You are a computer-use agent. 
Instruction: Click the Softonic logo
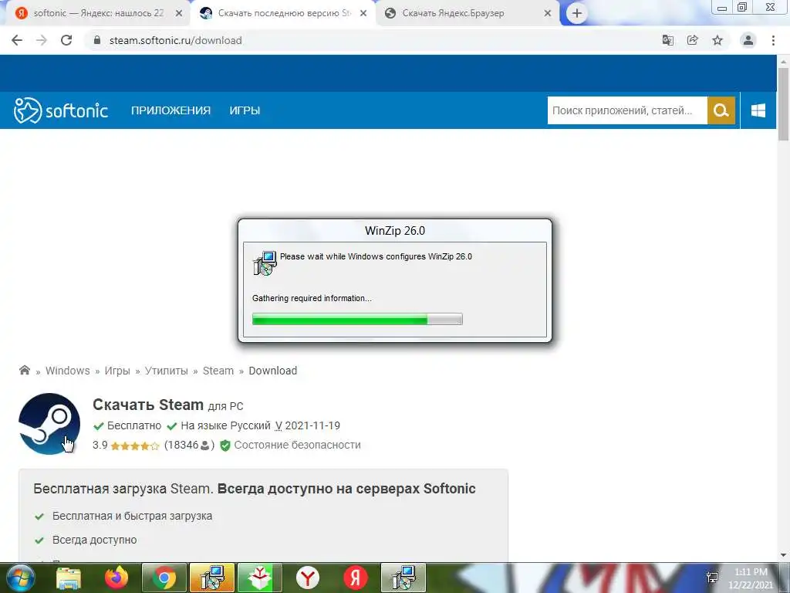60,110
